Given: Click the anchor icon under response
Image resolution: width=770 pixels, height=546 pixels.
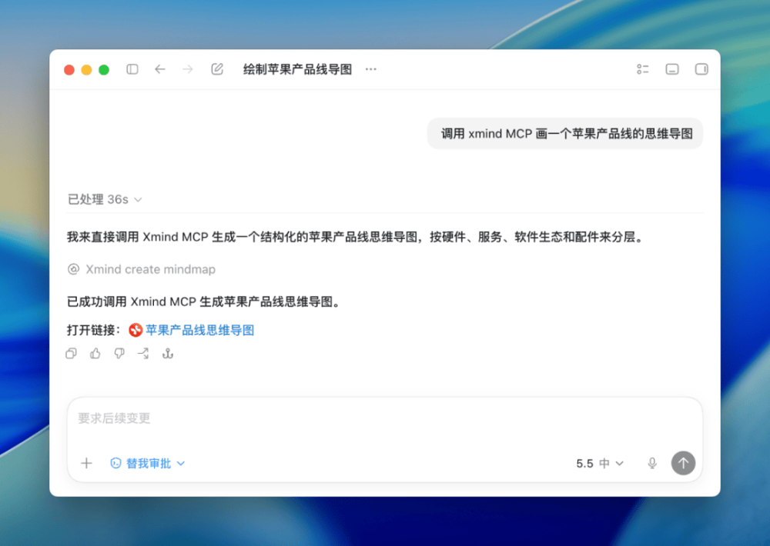Looking at the screenshot, I should click(167, 353).
